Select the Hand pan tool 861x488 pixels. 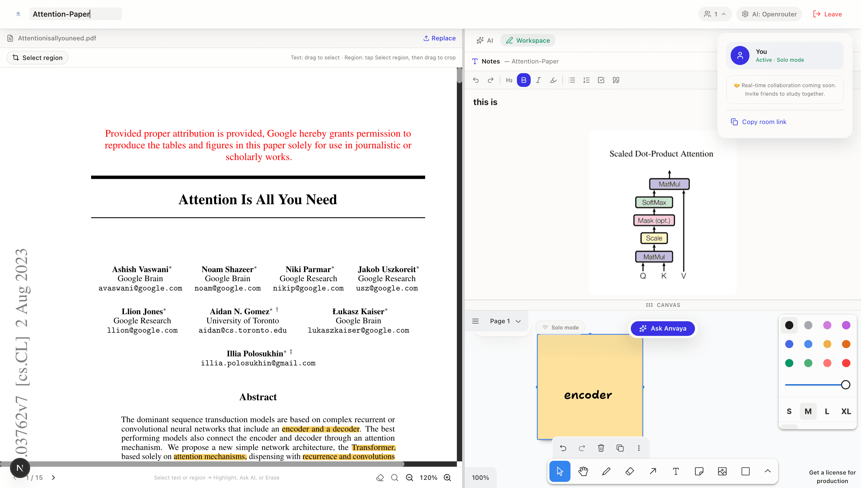(x=583, y=471)
